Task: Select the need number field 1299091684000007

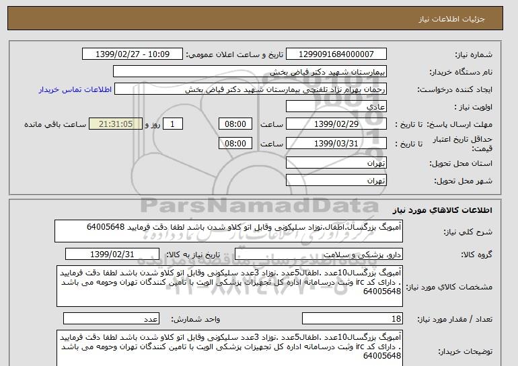Action: coord(336,54)
